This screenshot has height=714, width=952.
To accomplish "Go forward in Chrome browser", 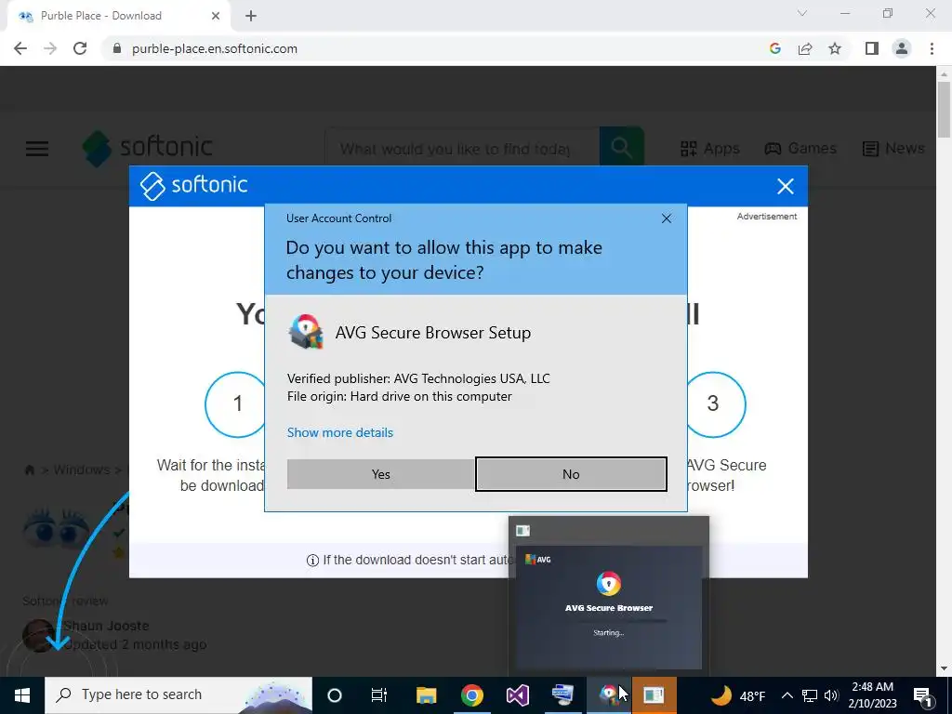I will coord(50,48).
